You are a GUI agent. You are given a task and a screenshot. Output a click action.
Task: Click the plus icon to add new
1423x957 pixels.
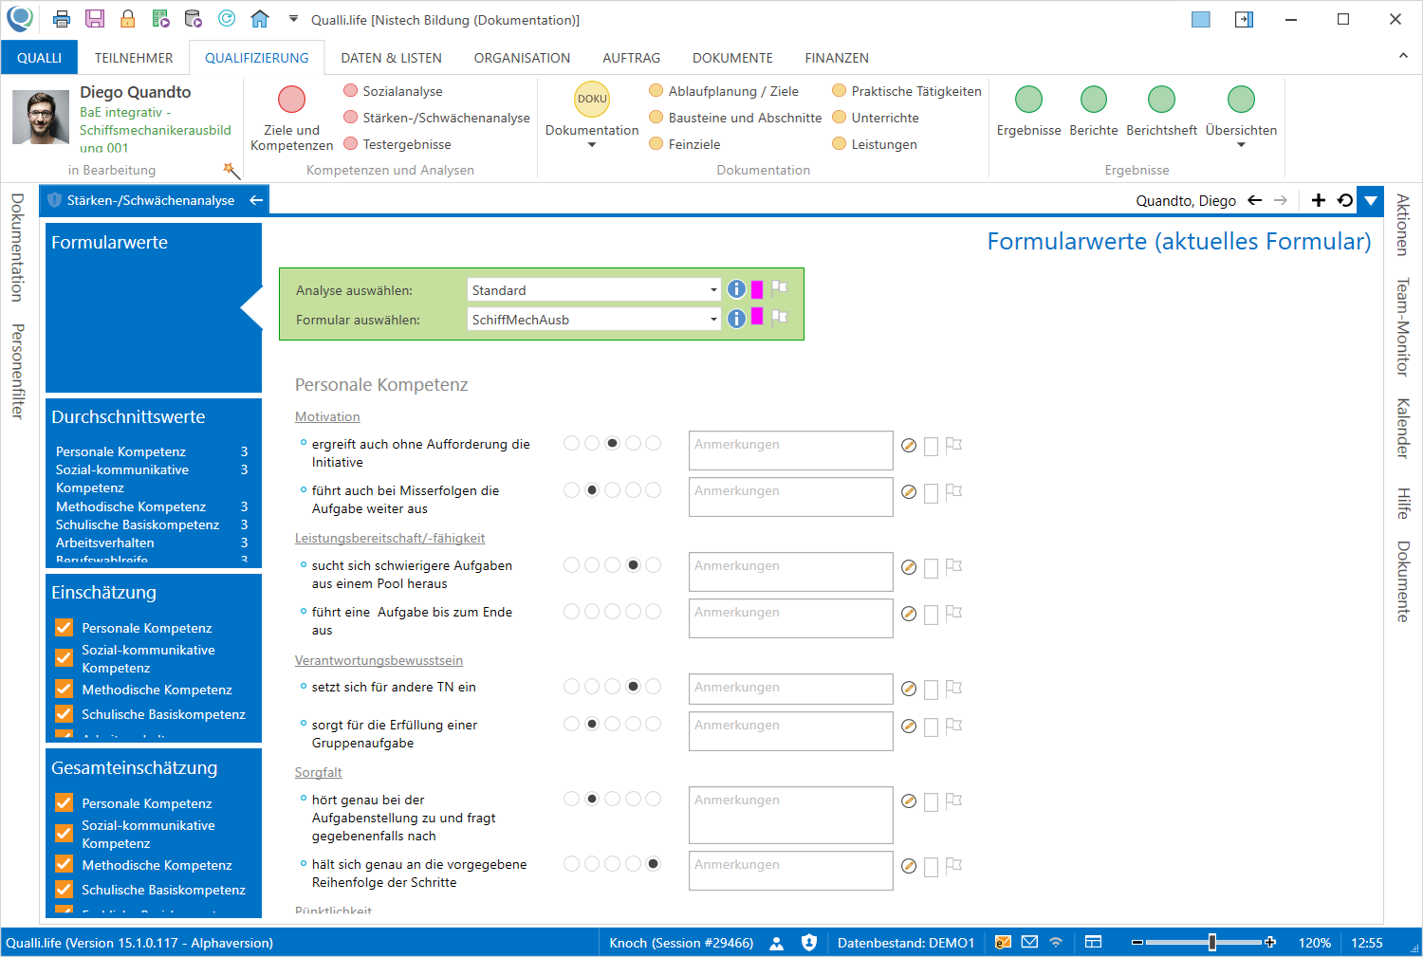coord(1318,200)
